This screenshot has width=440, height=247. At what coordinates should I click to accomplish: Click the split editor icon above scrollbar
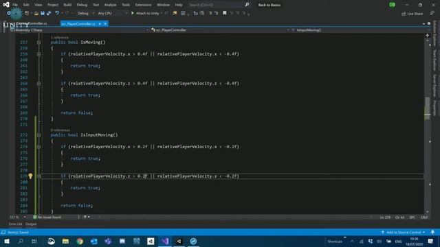[427, 36]
